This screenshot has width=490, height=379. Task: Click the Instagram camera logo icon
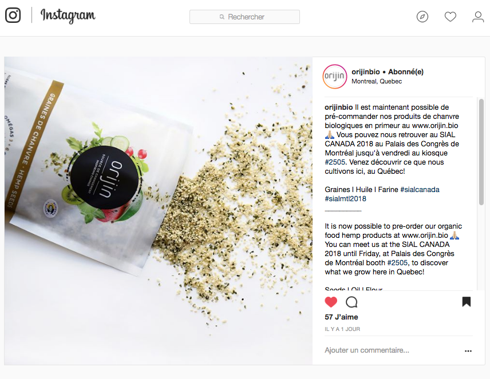[x=13, y=15]
